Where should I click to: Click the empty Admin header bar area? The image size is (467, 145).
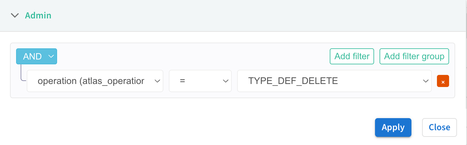pyautogui.click(x=243, y=15)
